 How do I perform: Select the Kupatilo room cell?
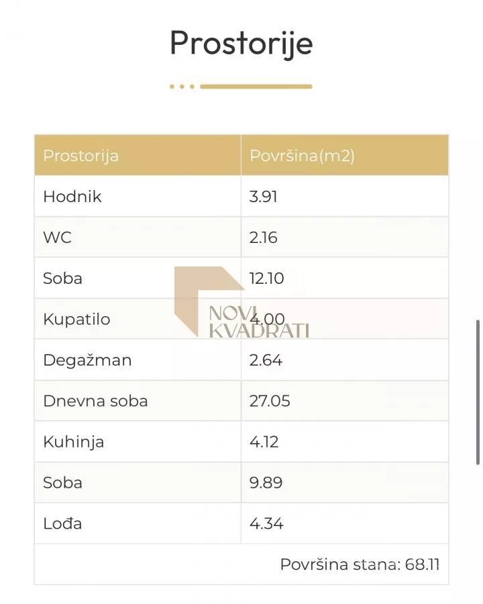point(76,319)
